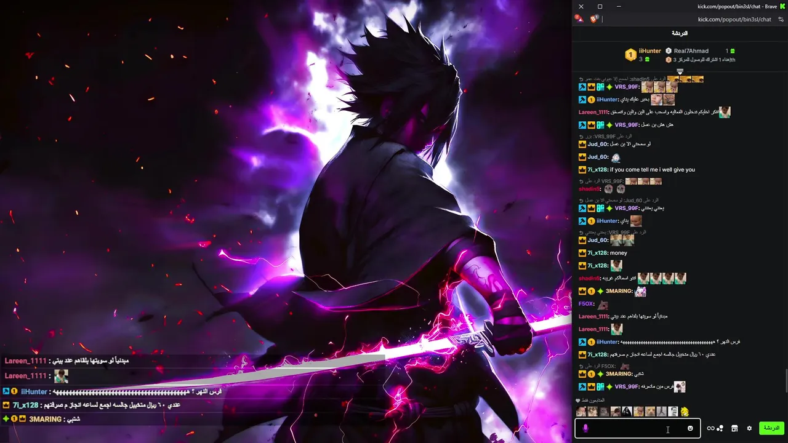Click iiHunter name in stream overlay
This screenshot has width=788, height=443.
tap(34, 391)
